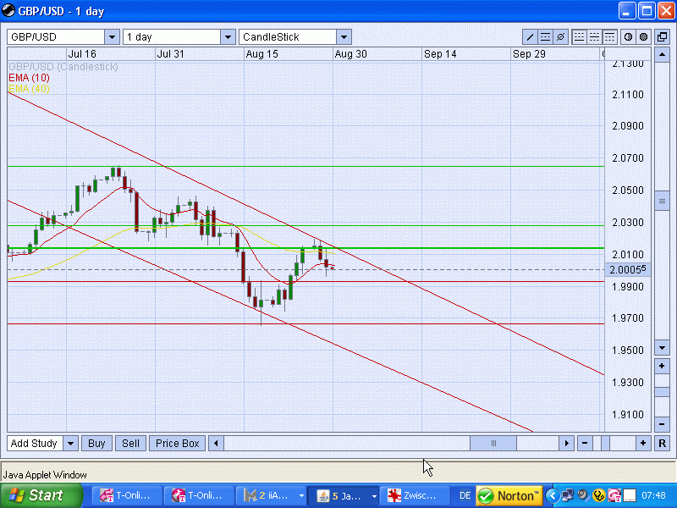
Task: Switch to Zwisc... taskbar item
Action: pos(415,495)
